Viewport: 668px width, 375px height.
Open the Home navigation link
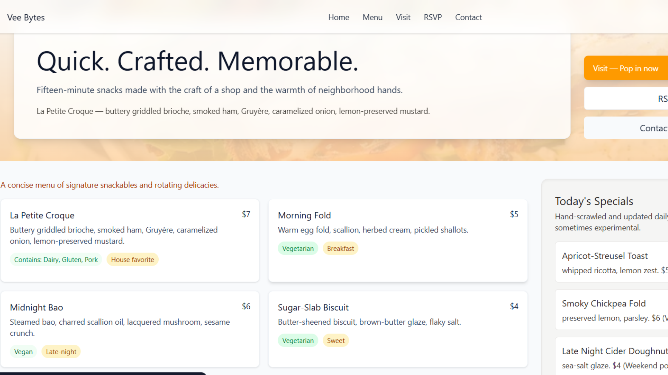pos(338,17)
